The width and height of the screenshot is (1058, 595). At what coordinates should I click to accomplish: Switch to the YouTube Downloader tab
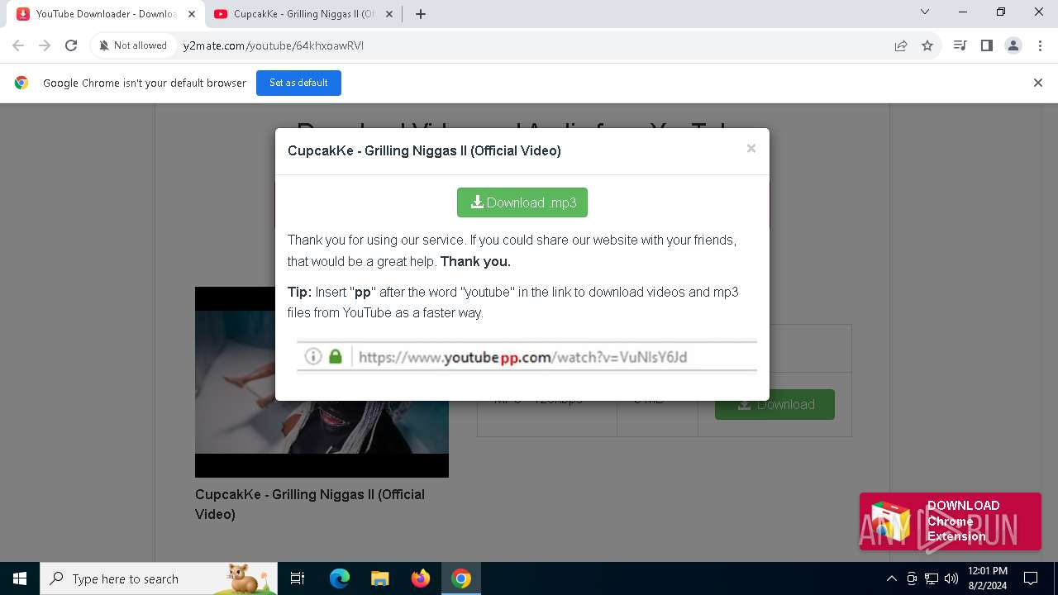click(105, 14)
